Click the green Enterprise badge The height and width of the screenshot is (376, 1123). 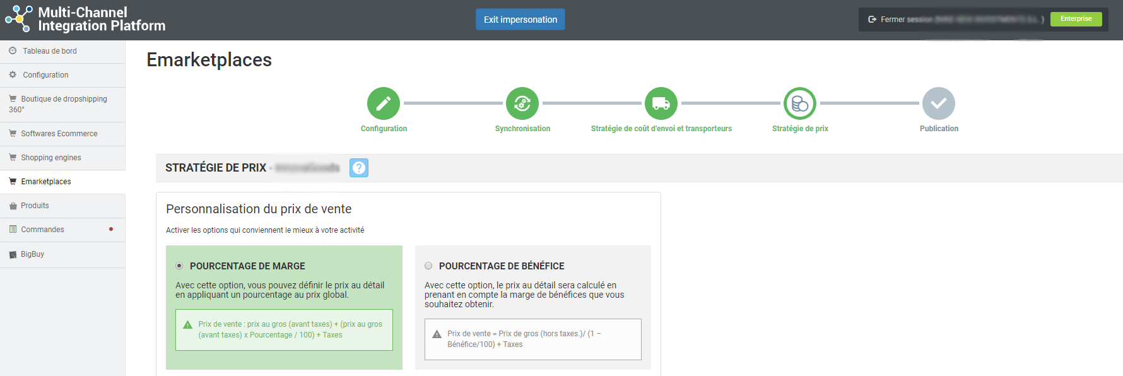click(1076, 19)
